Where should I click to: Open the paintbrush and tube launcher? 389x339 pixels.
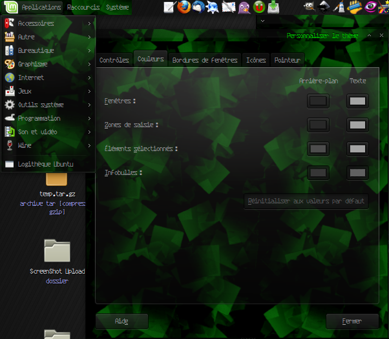[x=339, y=7]
